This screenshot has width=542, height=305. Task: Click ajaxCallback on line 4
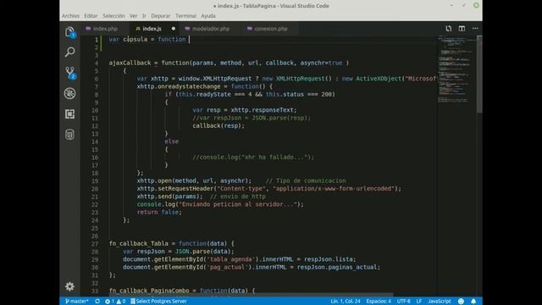[130, 63]
